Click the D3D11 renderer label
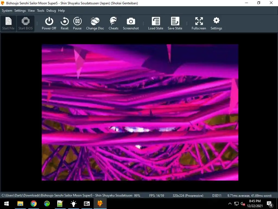The width and height of the screenshot is (278, 209). click(217, 195)
